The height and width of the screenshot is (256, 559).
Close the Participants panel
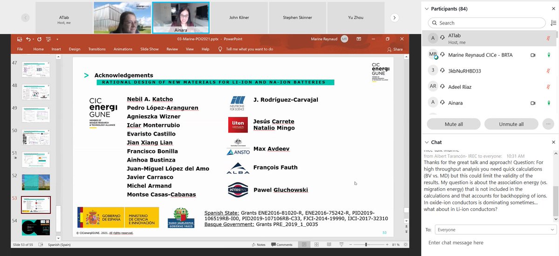pyautogui.click(x=553, y=9)
